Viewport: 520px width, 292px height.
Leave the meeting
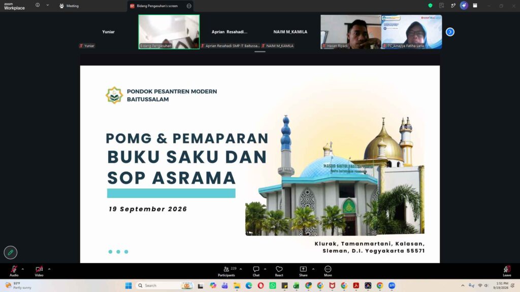click(x=507, y=271)
